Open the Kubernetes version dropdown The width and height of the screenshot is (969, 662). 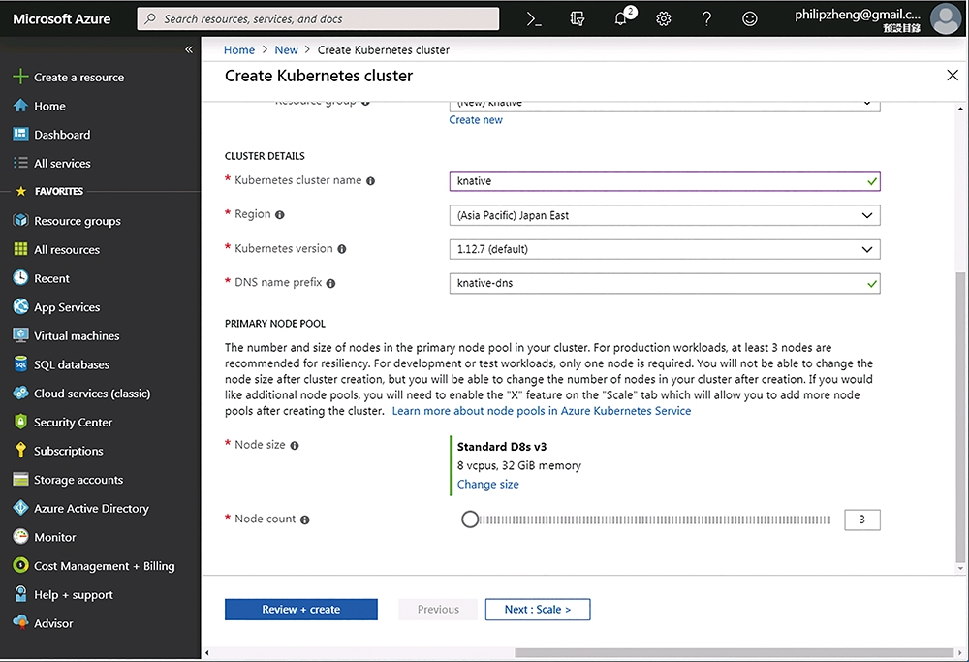pos(665,249)
